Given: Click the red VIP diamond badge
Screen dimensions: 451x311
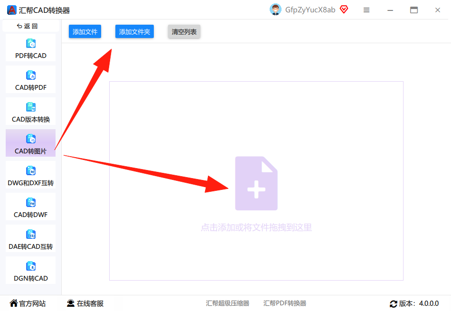Looking at the screenshot, I should [344, 9].
